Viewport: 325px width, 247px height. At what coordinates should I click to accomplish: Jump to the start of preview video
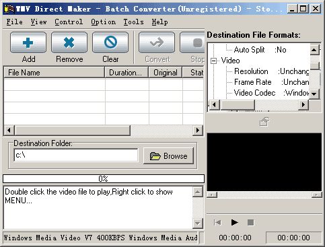click(217, 223)
